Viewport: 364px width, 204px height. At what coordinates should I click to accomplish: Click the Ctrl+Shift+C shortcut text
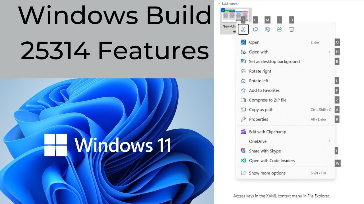(321, 110)
